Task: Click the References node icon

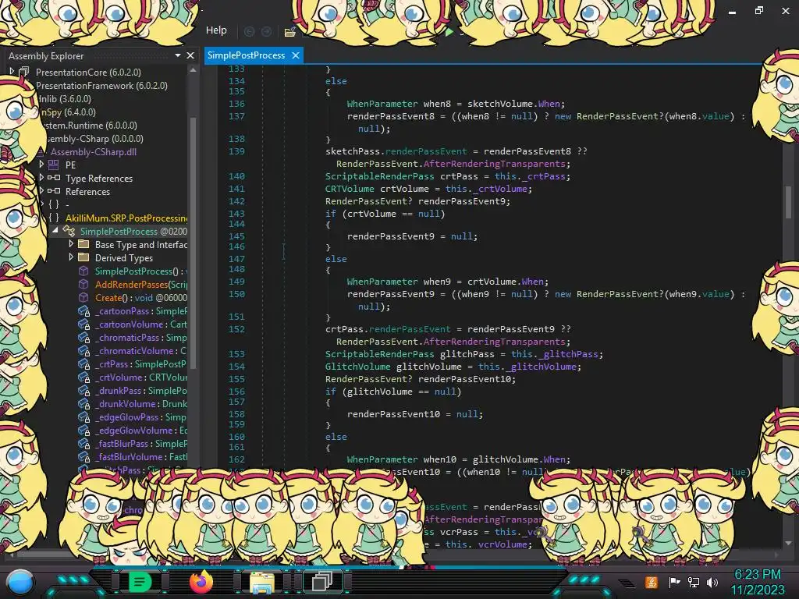Action: pos(54,191)
